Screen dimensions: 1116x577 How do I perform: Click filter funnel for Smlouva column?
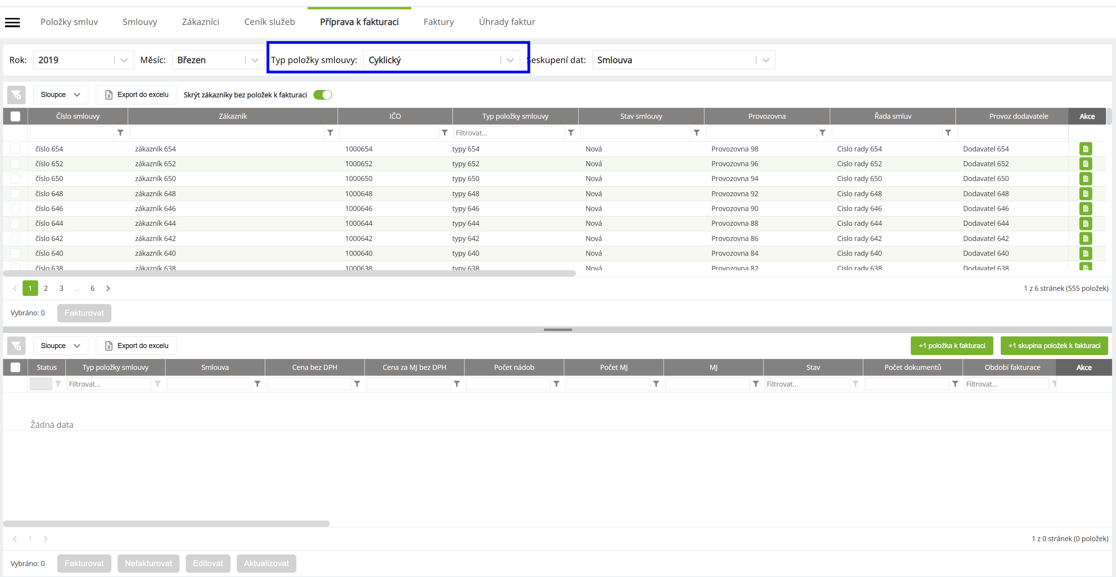(x=257, y=384)
